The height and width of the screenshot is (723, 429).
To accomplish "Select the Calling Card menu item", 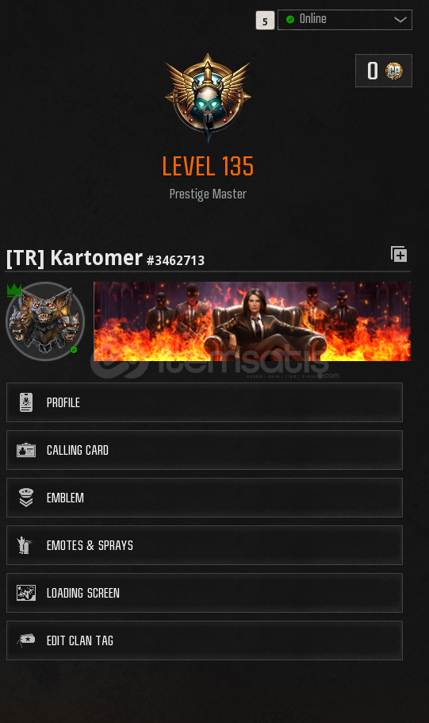I will pos(205,450).
